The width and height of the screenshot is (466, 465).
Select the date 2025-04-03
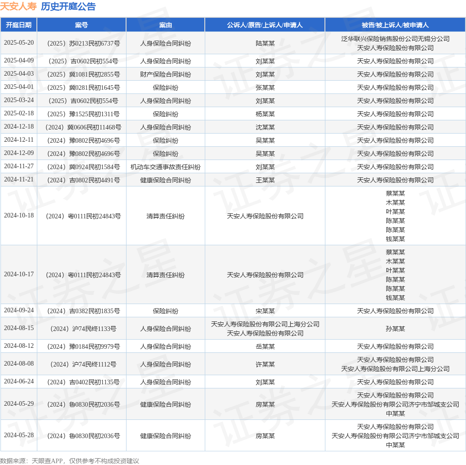pos(19,74)
